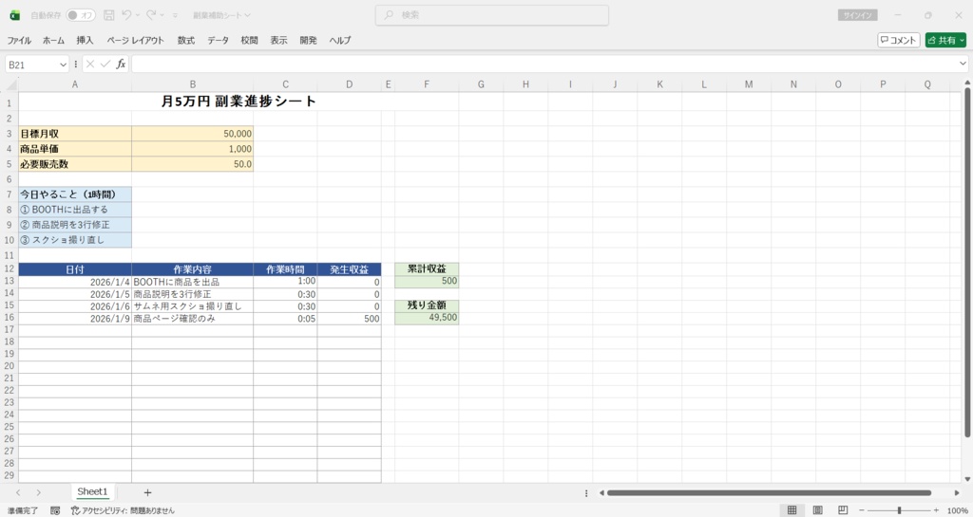Viewport: 973px width, 517px height.
Task: Click the date cell 2026/1/9
Action: pyautogui.click(x=75, y=318)
